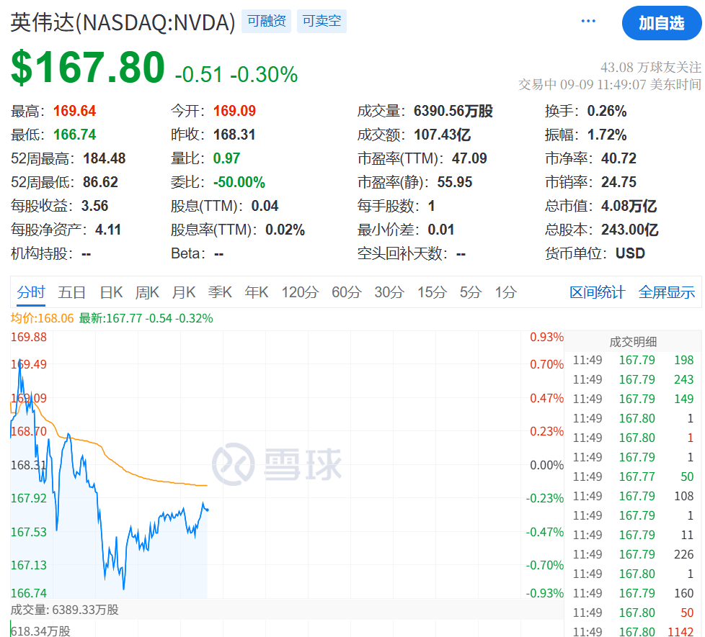Switch to the 日K daily candlestick tab

[x=111, y=292]
